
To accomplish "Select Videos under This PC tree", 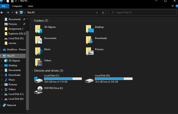I will pos(10,89).
